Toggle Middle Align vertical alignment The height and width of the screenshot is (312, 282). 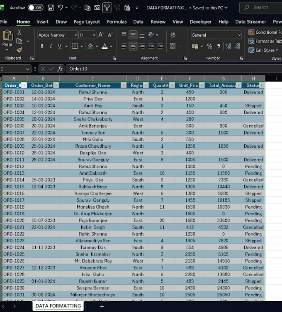[133, 35]
